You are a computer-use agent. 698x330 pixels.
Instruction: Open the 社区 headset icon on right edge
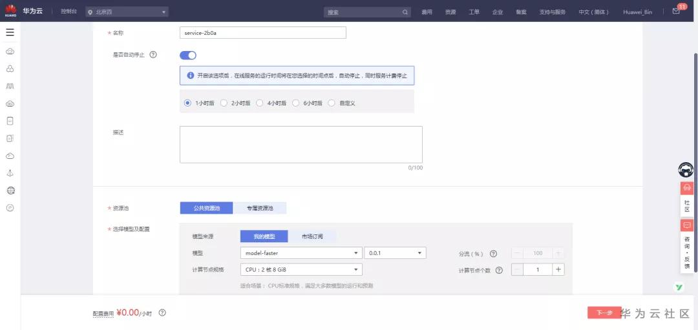pyautogui.click(x=687, y=188)
